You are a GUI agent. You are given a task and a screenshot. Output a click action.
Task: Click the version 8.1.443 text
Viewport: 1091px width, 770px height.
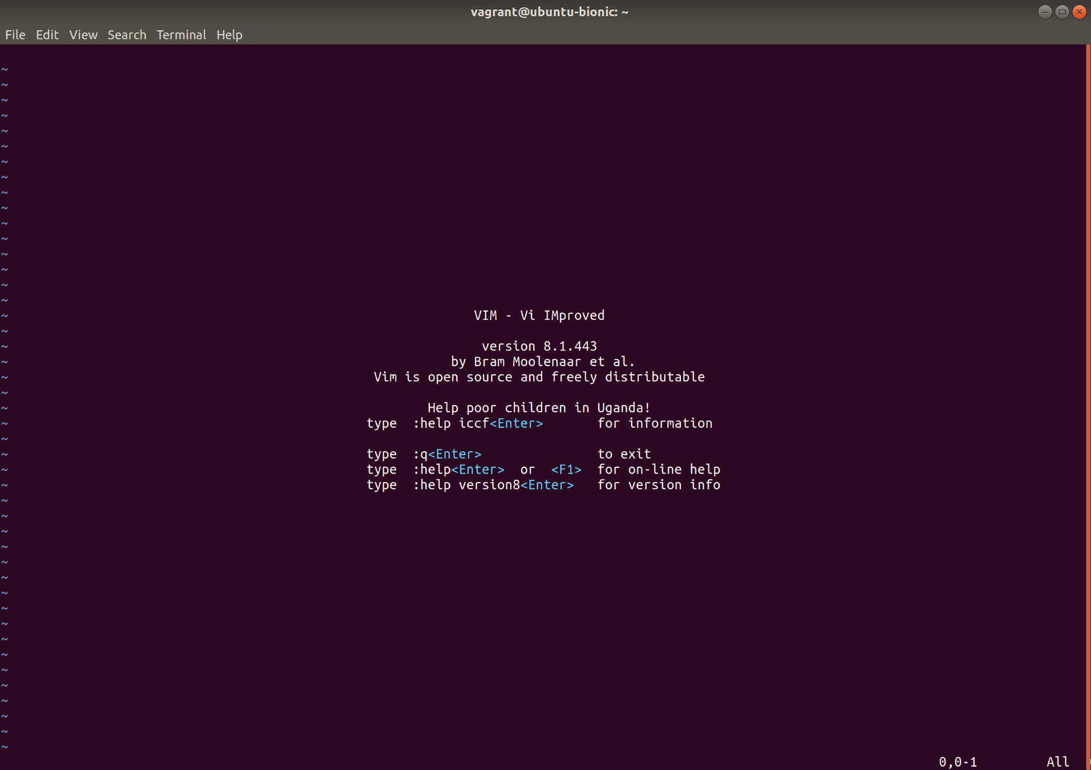[x=539, y=346]
